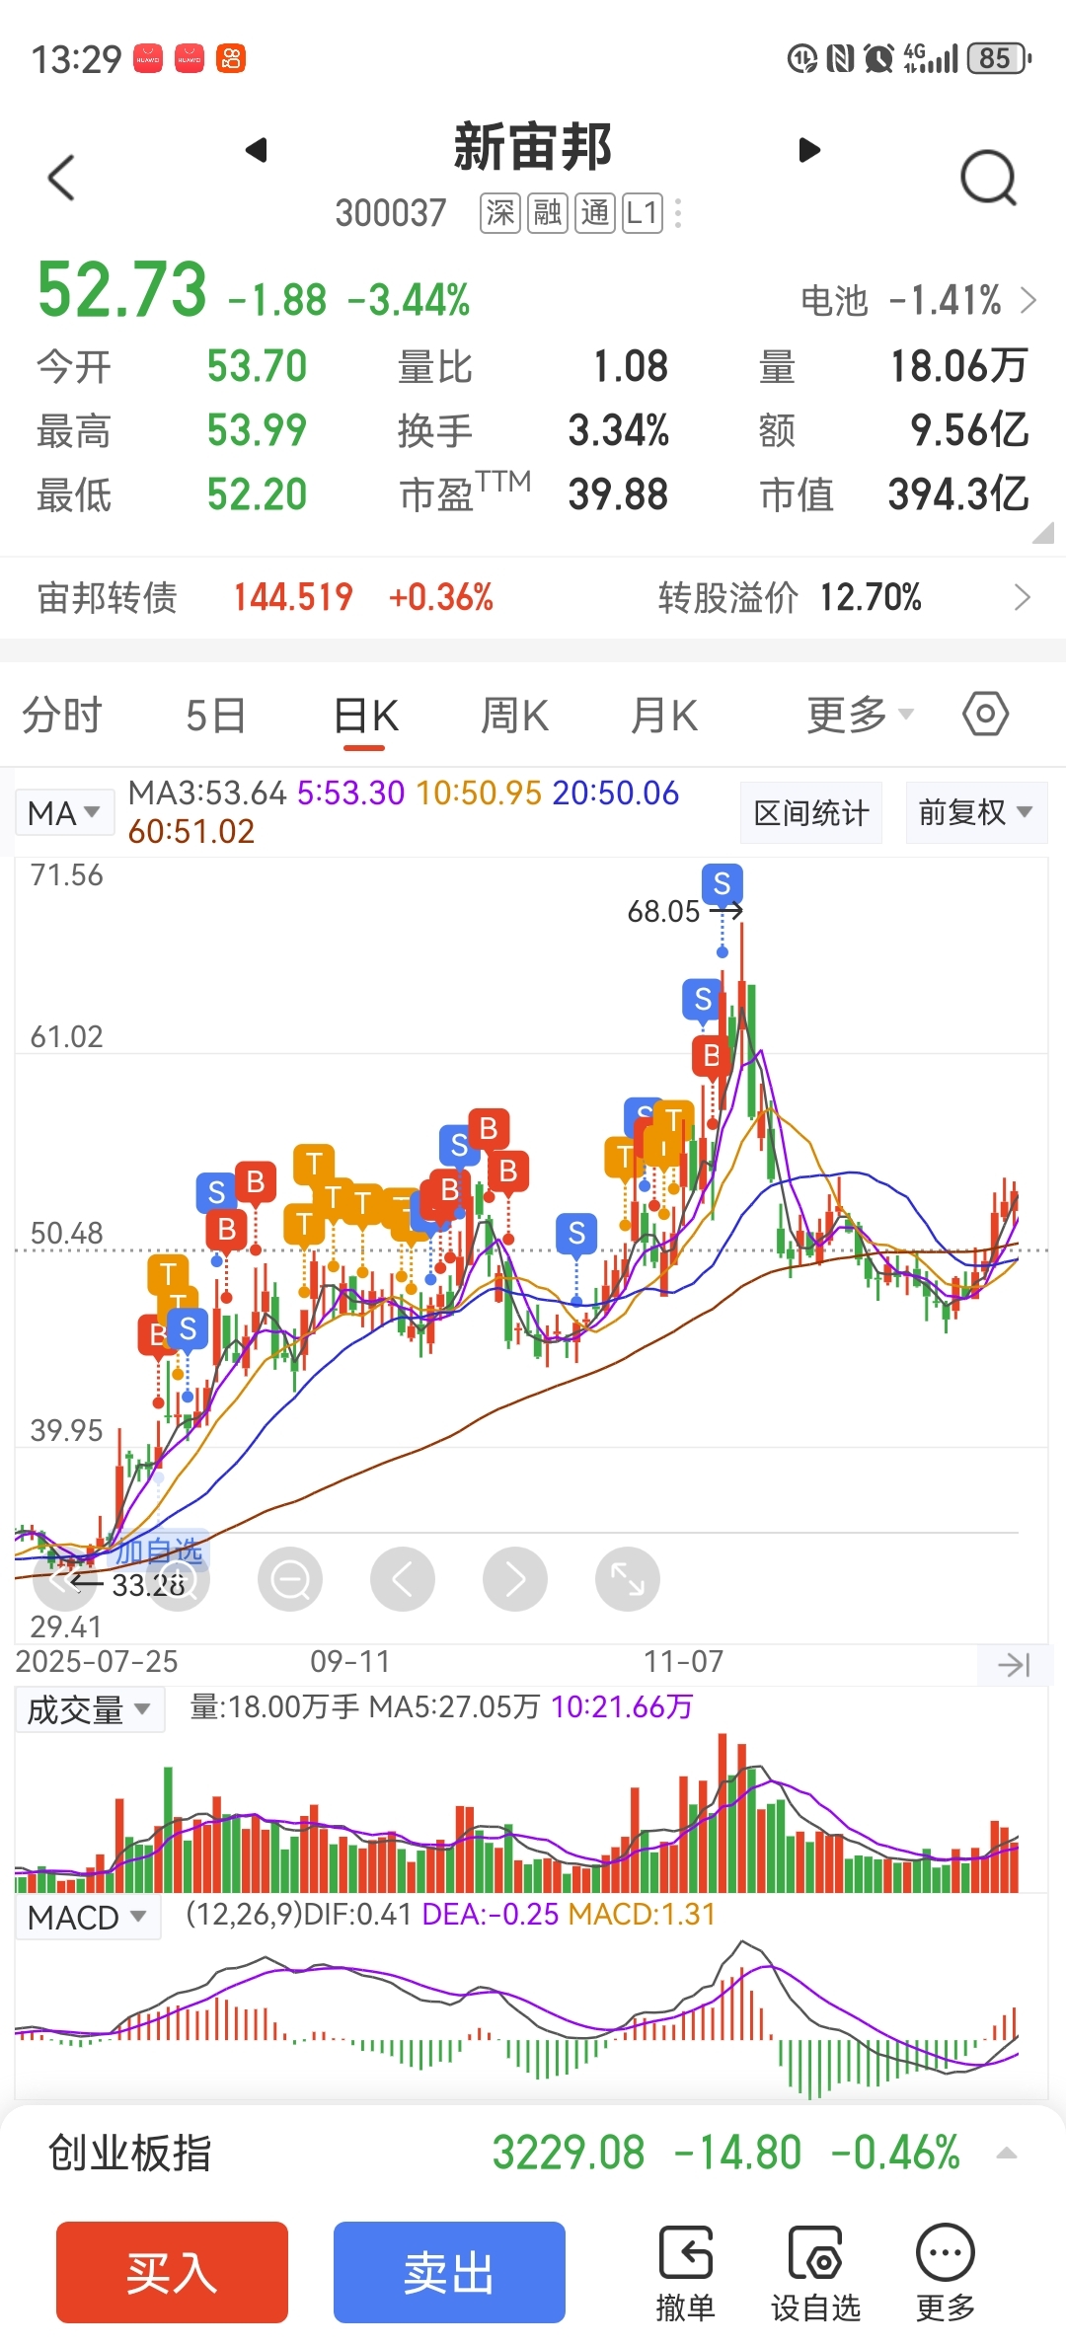
Task: Tap the 加自选 label on chart
Action: [x=158, y=1551]
